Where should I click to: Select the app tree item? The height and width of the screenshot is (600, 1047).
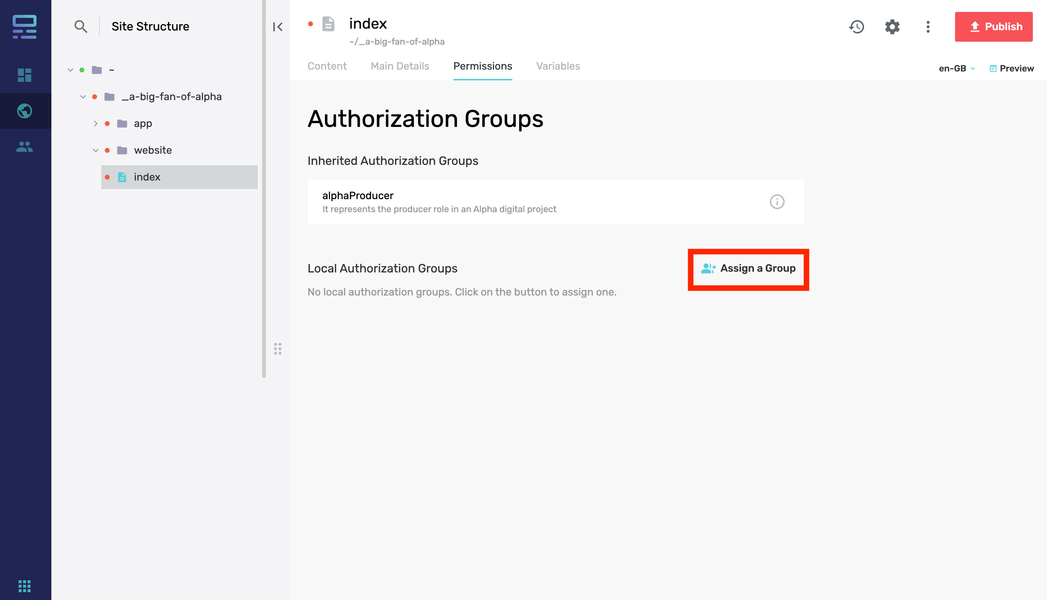[x=143, y=123]
